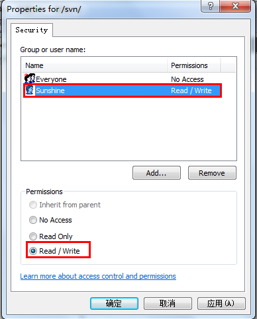Choose the Read / Write radio button

click(33, 251)
